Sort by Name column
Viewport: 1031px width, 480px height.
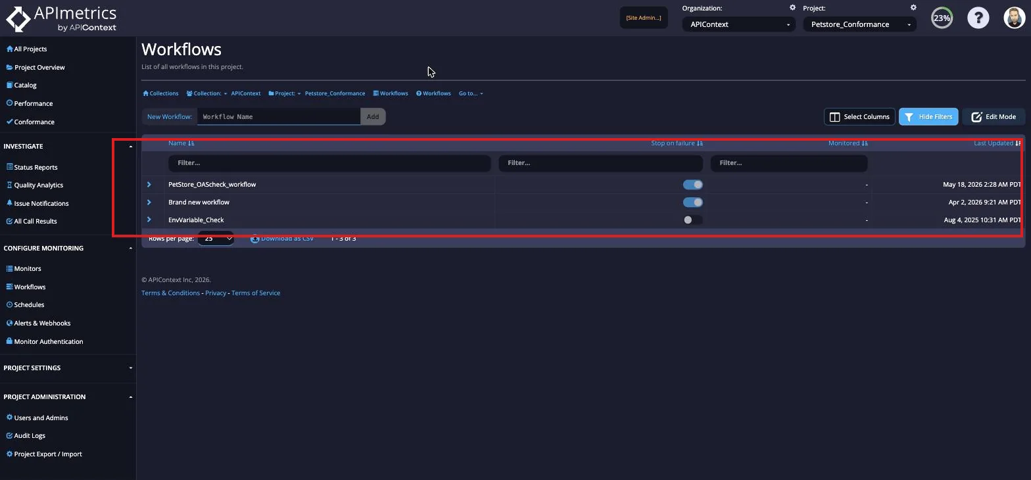click(x=181, y=143)
